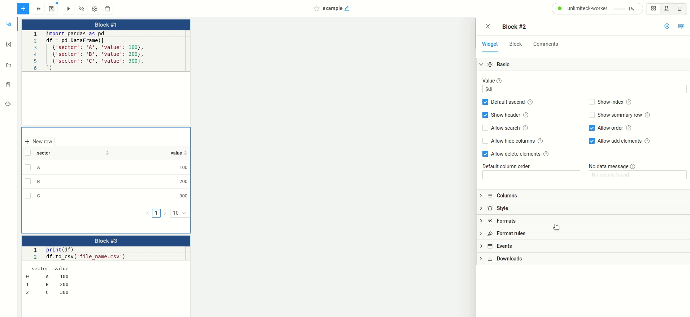
Task: Click the blue plus add block button
Action: point(23,9)
